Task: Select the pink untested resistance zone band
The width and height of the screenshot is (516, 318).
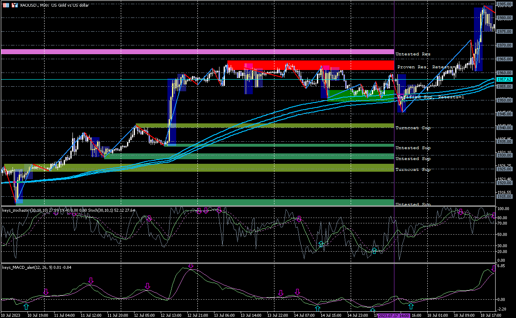Action: tap(197, 52)
